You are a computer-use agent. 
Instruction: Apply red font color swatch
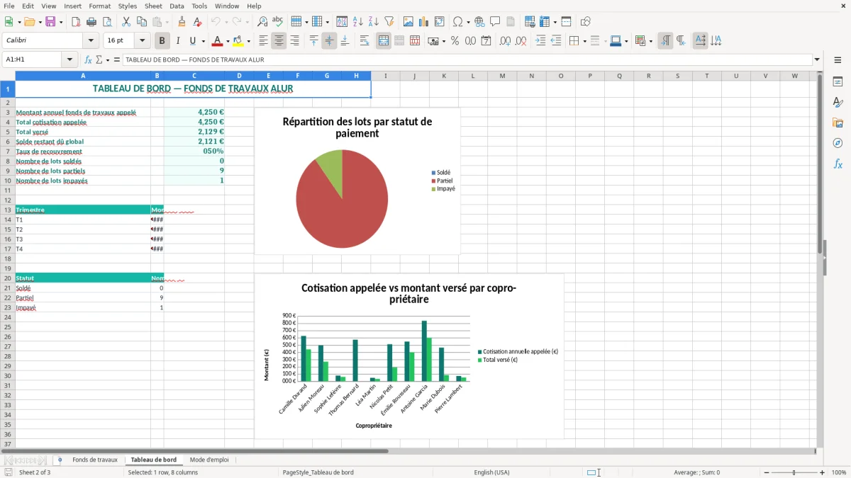pyautogui.click(x=218, y=41)
